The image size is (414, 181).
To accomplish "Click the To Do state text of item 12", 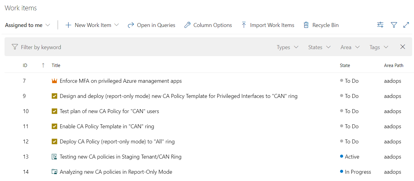I will pos(352,142).
